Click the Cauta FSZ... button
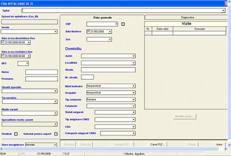This screenshot has height=156, width=231. 157,145
